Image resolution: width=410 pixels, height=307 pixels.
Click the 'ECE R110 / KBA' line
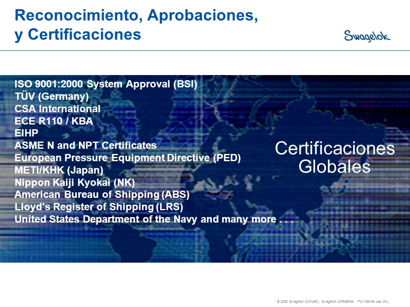[x=54, y=121]
